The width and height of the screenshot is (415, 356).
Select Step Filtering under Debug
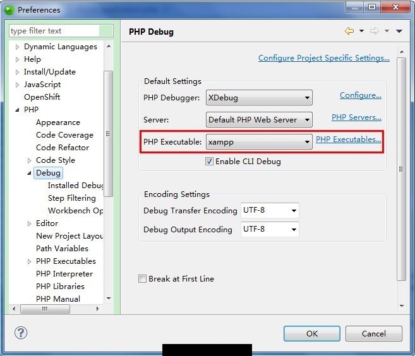click(x=72, y=198)
